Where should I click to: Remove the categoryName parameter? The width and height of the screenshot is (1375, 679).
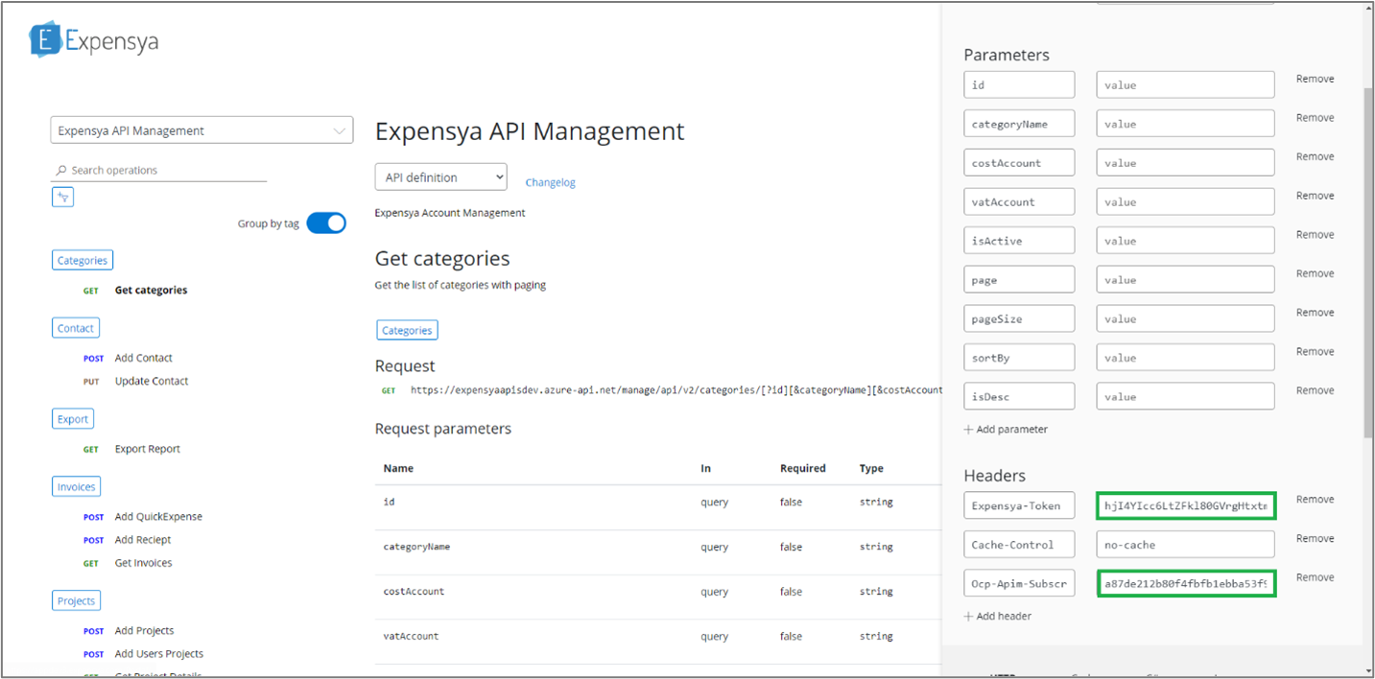tap(1315, 118)
